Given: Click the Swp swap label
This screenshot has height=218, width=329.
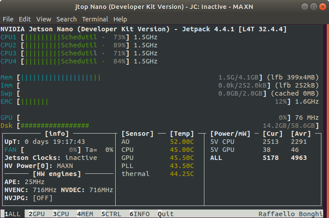Looking at the screenshot, I should coord(6,93).
